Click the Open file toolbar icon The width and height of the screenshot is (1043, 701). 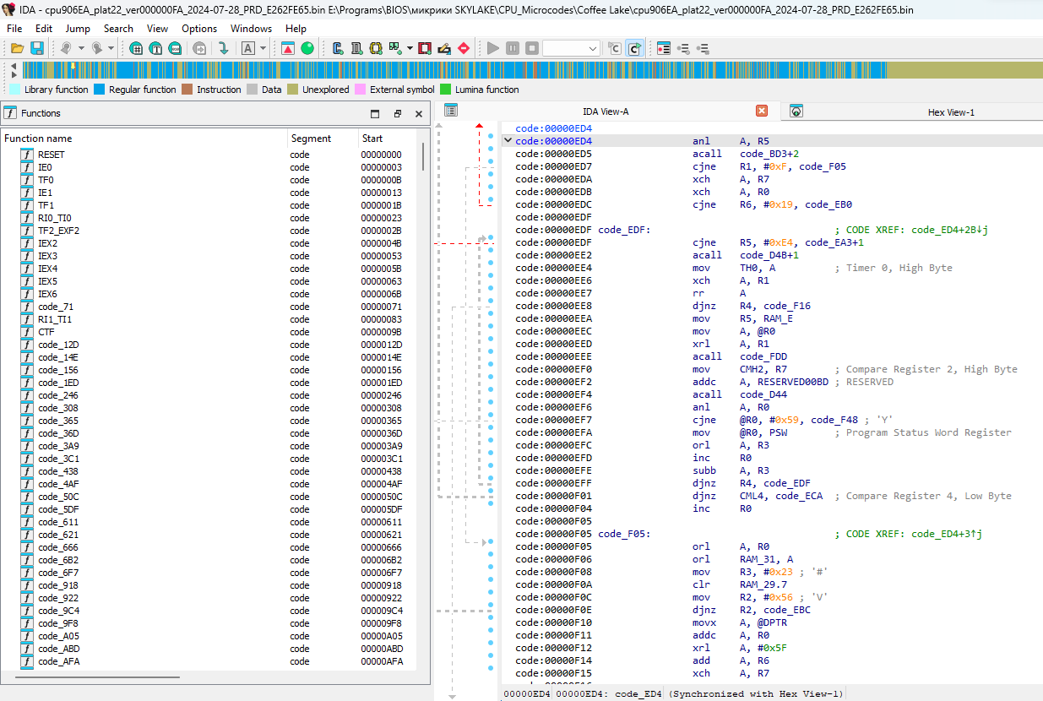click(x=17, y=48)
